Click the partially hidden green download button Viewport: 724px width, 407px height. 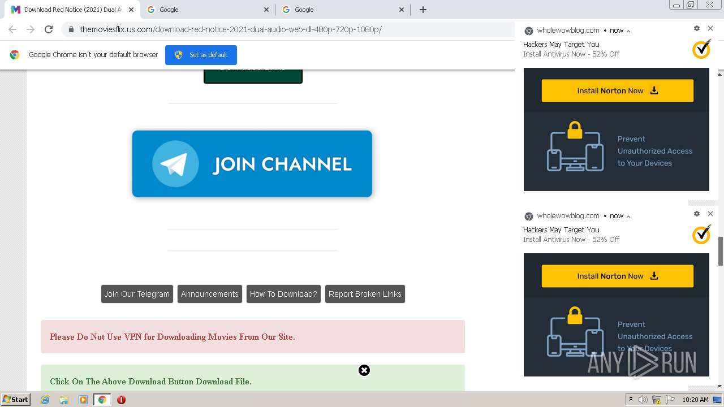coord(253,76)
